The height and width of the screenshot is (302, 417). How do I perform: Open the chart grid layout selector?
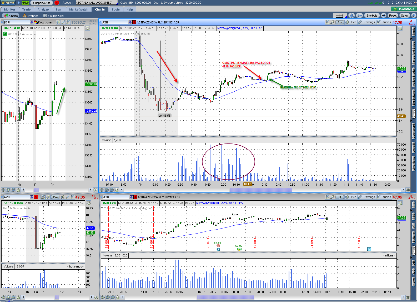[x=340, y=16]
